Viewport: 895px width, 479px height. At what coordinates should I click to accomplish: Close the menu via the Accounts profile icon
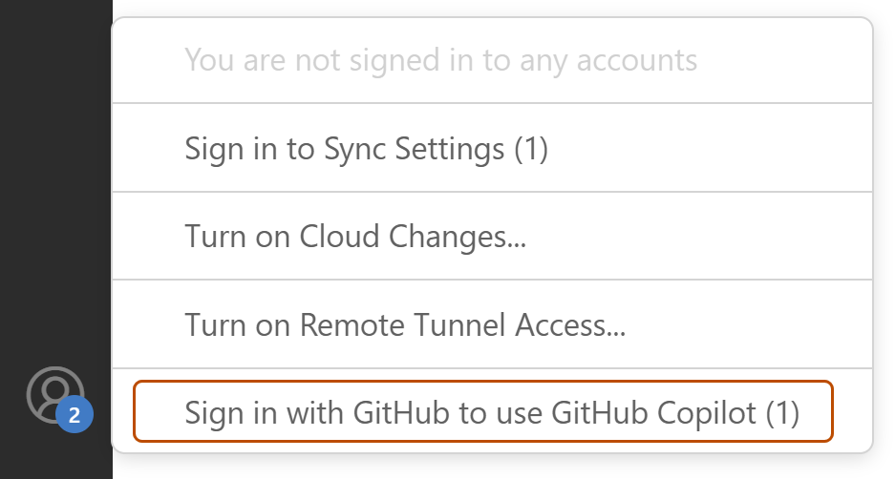coord(53,392)
